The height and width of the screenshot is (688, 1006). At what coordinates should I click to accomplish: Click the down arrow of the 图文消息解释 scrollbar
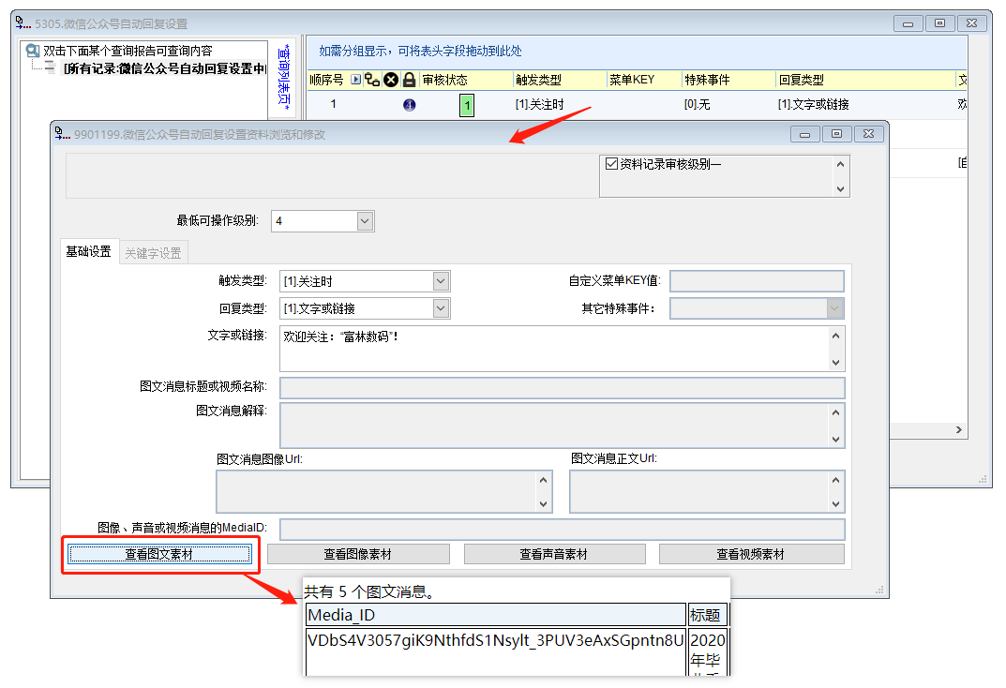[835, 440]
